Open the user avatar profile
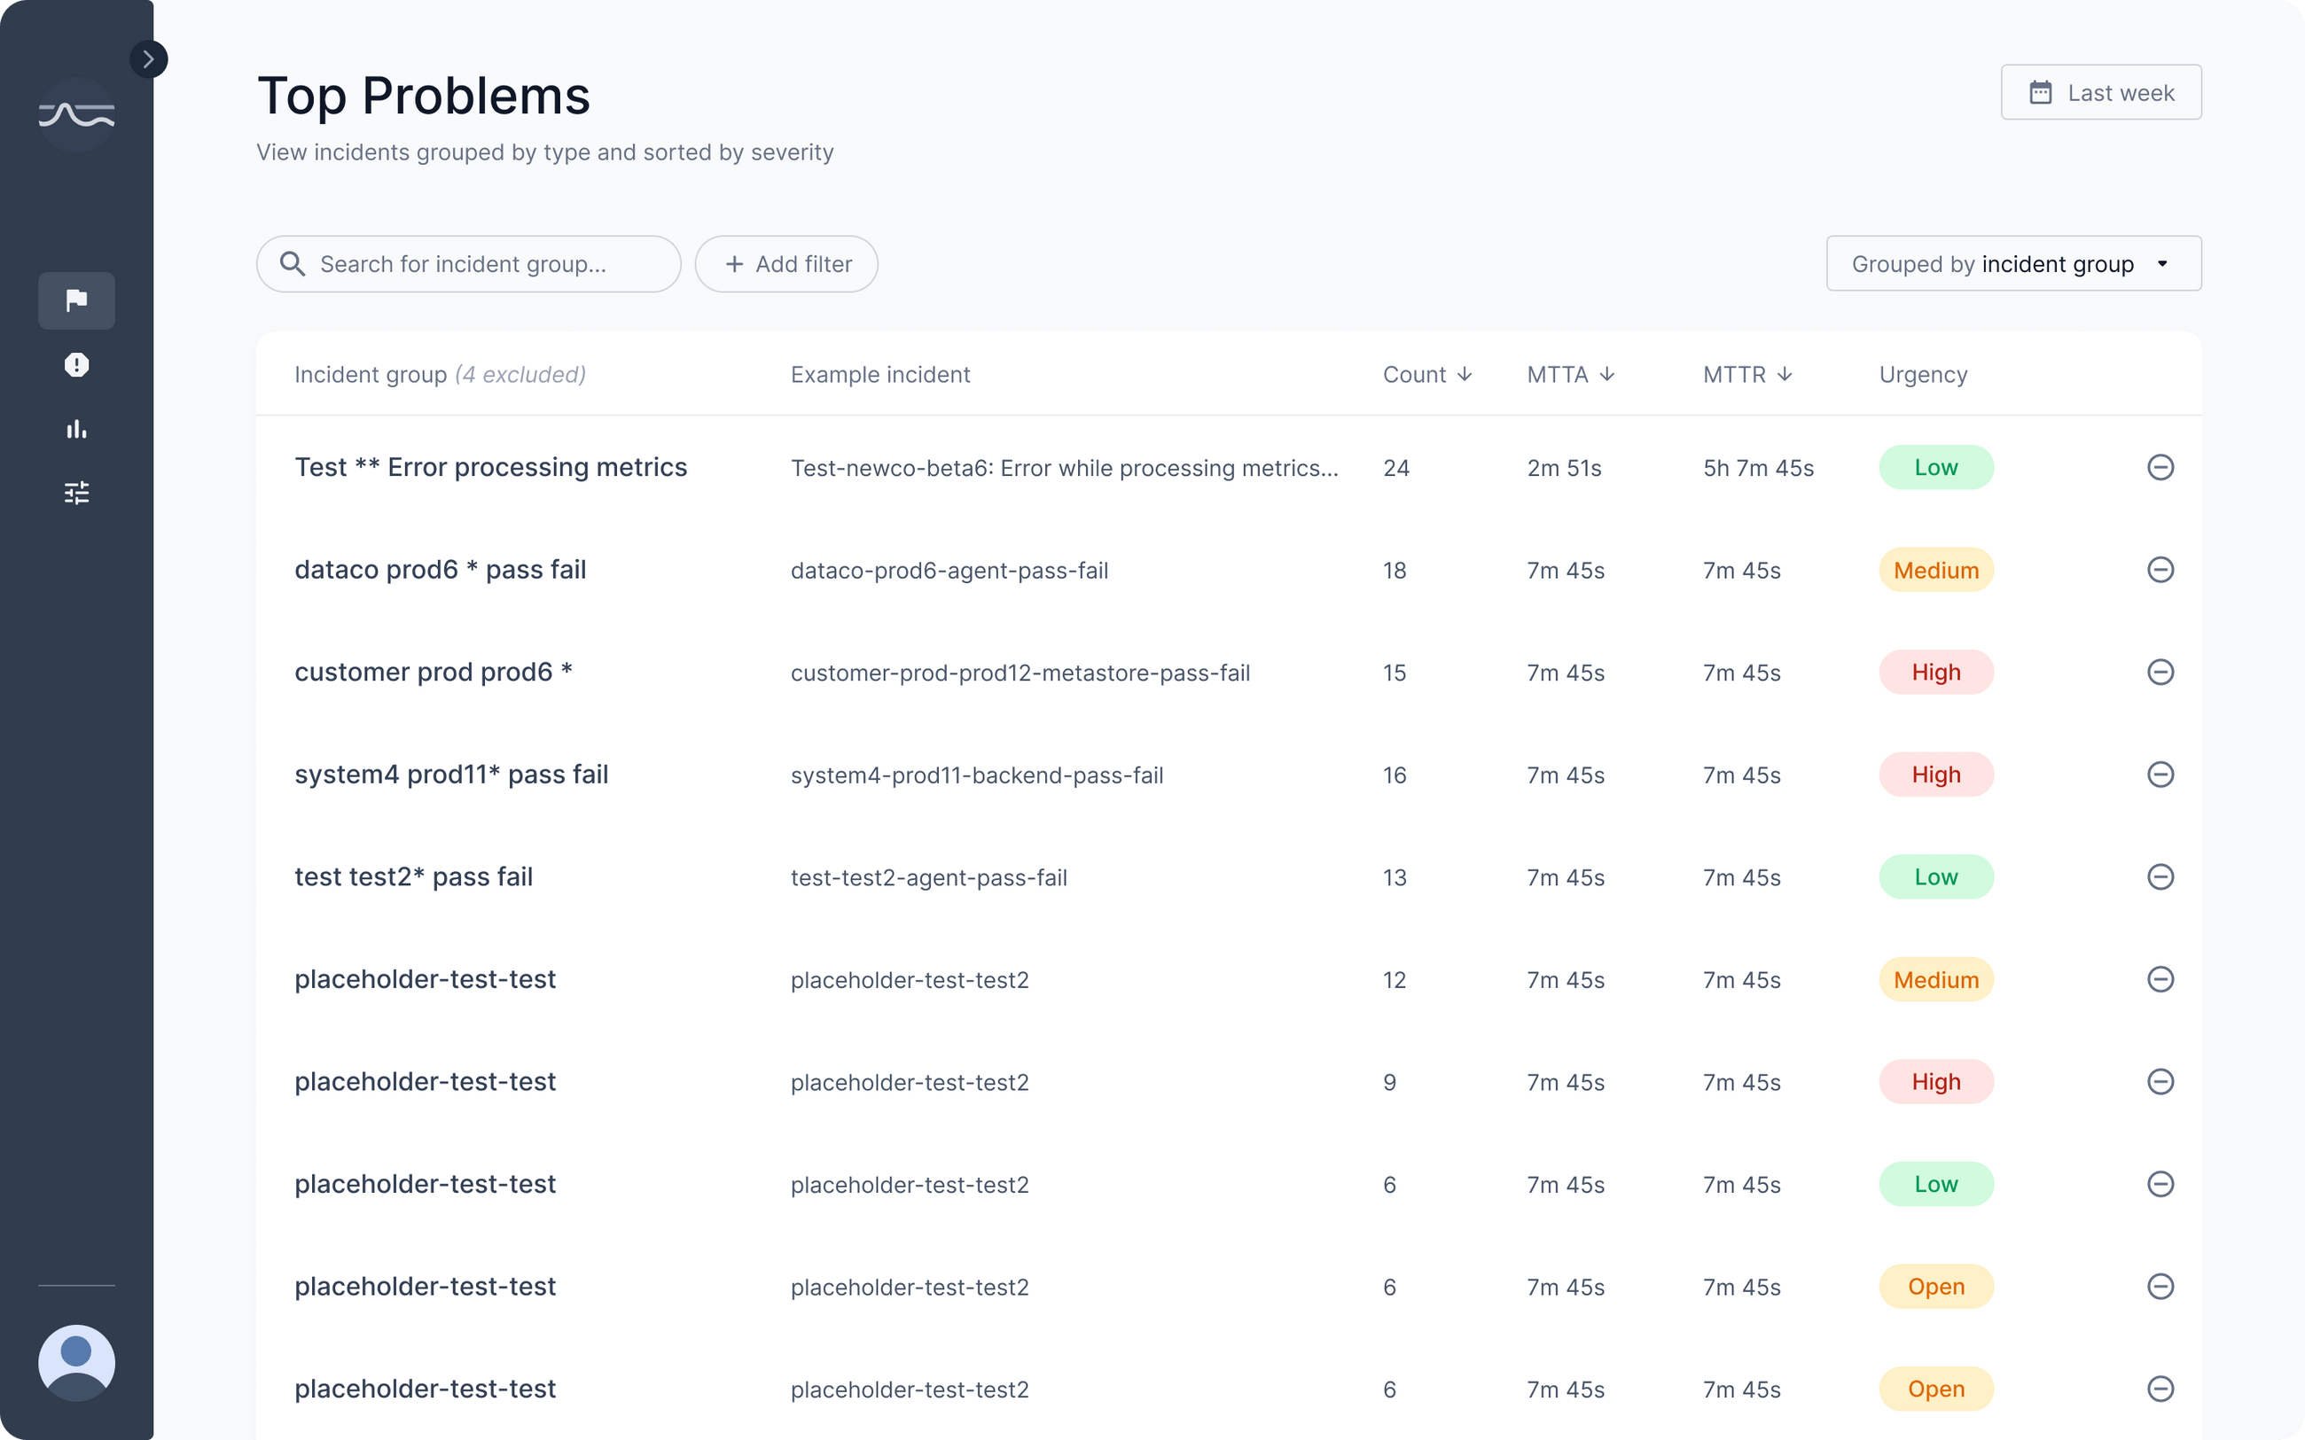This screenshot has width=2305, height=1440. (x=76, y=1362)
